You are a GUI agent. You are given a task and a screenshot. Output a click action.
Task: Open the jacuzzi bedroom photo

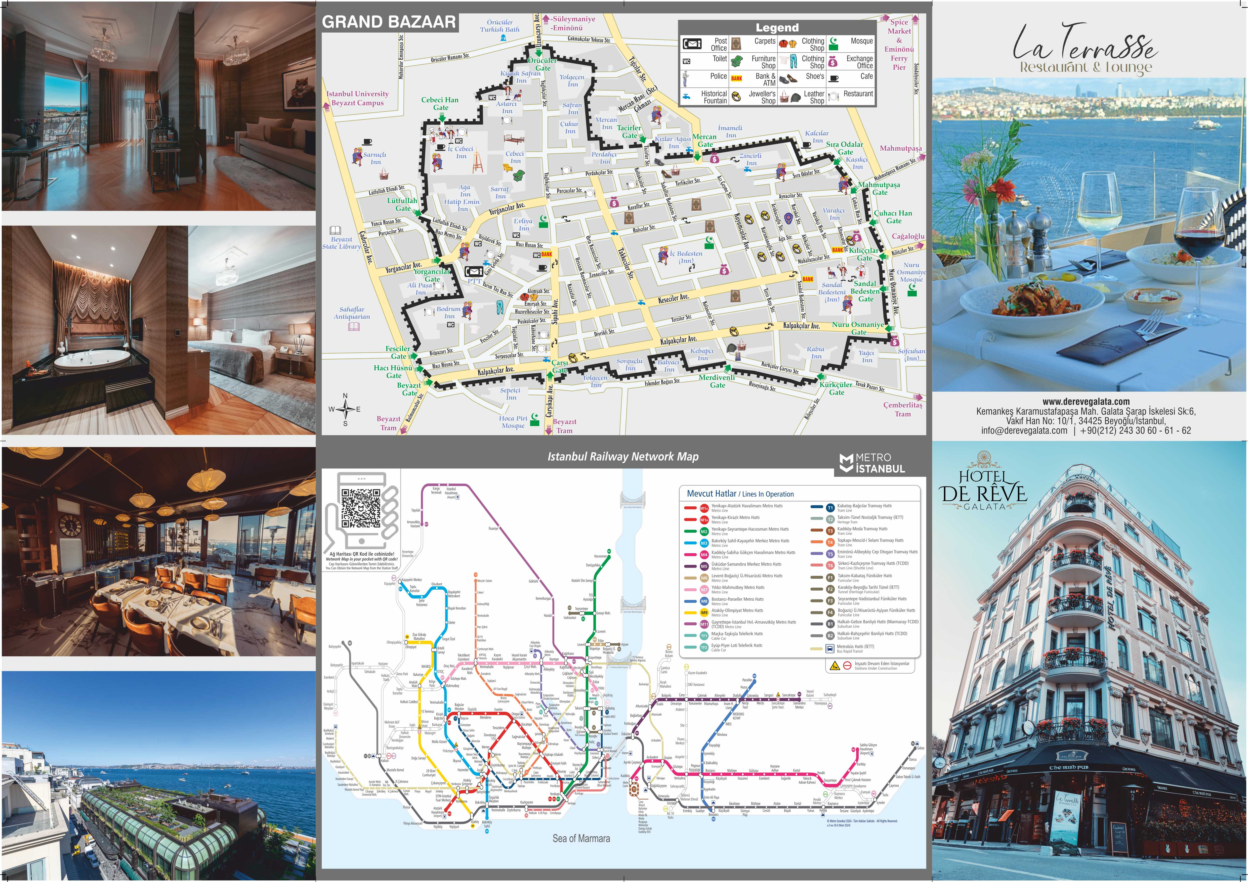pos(159,330)
